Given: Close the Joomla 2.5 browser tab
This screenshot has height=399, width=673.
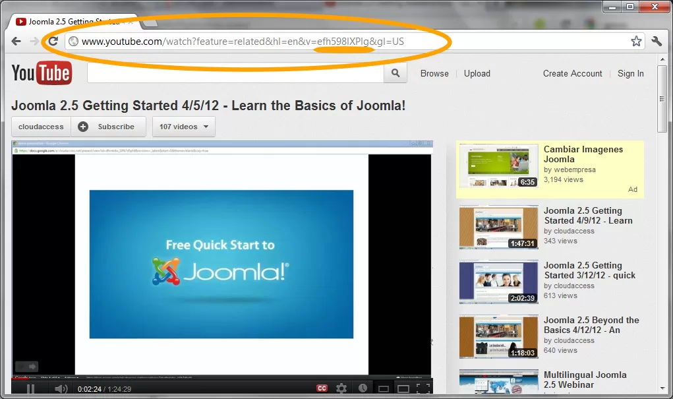Looking at the screenshot, I should (x=131, y=22).
